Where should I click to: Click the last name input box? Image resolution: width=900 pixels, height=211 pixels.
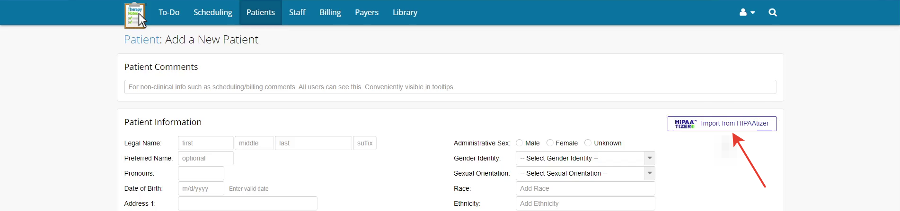point(313,143)
